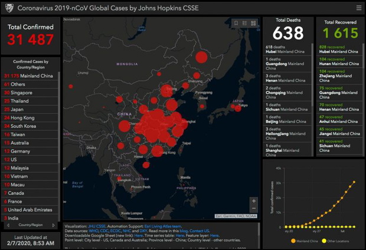Click the red case circle over Bangkok
The height and width of the screenshot is (250, 366).
119,179
